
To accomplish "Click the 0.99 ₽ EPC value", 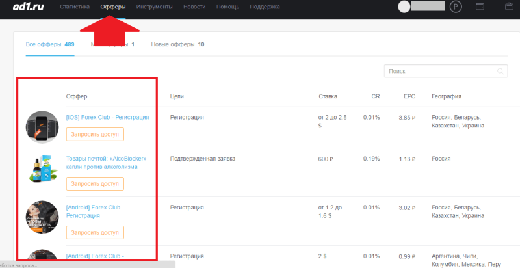I will (x=407, y=256).
